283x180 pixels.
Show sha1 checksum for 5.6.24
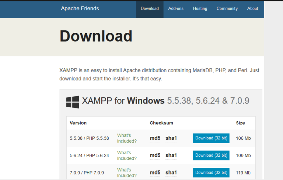[171, 155]
